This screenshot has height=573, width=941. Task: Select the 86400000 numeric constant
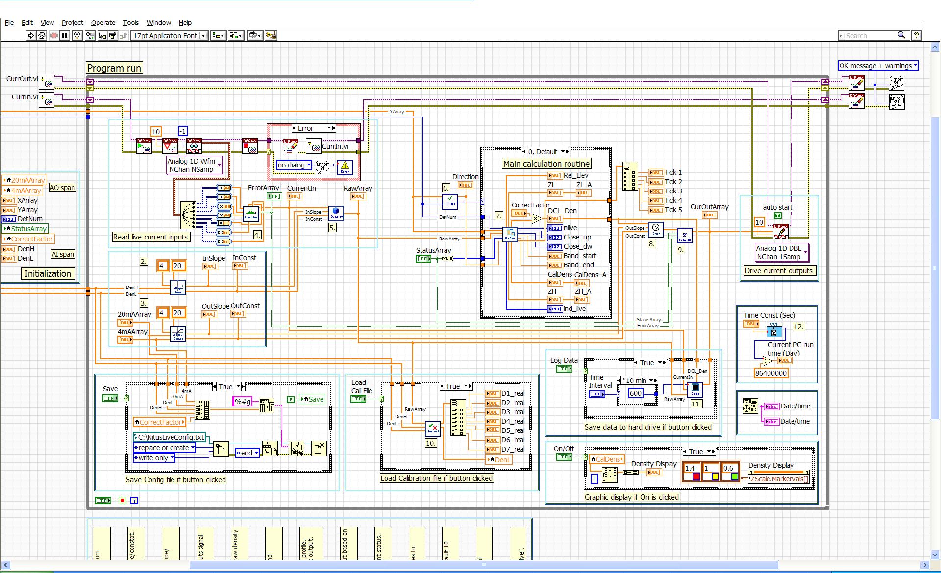(771, 373)
